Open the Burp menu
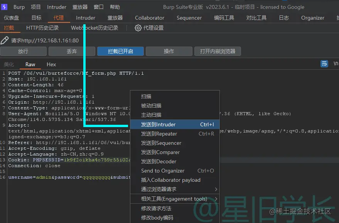339x223 pixels. point(19,7)
